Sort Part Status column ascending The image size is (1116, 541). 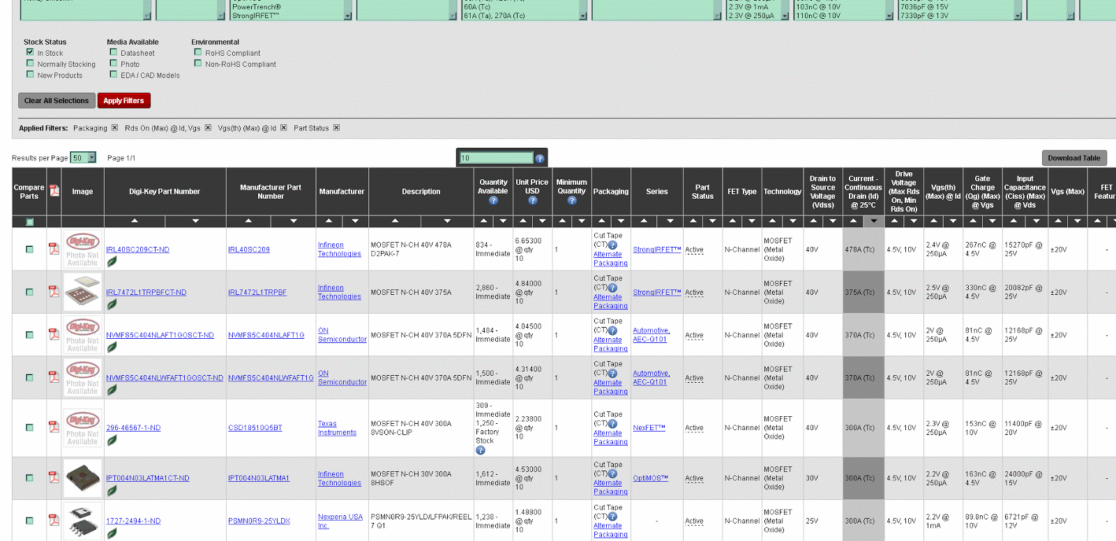point(693,221)
